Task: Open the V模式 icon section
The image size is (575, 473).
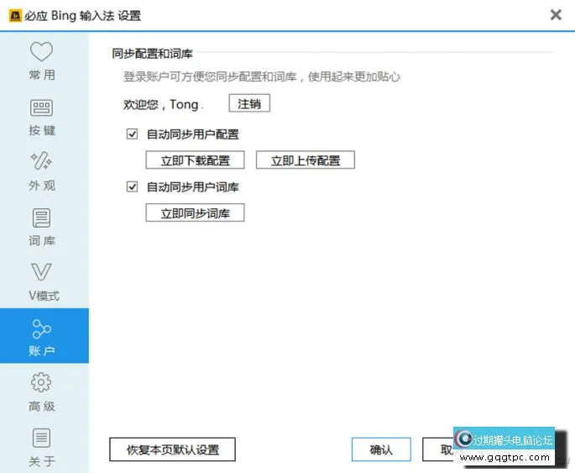Action: pyautogui.click(x=41, y=272)
